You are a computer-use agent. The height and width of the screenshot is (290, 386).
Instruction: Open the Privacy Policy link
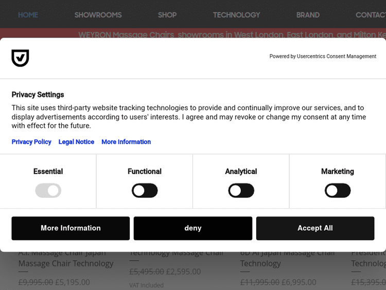click(31, 142)
